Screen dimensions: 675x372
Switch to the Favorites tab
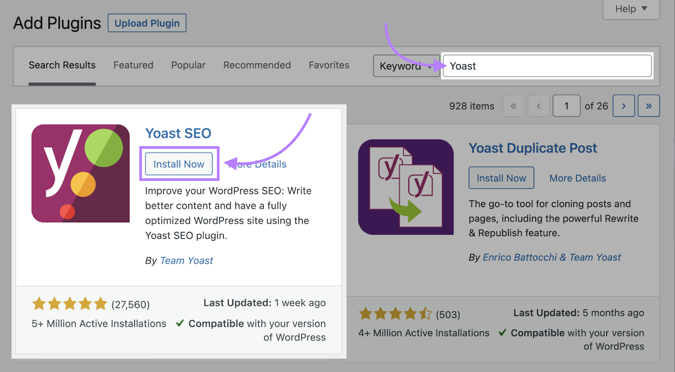329,65
